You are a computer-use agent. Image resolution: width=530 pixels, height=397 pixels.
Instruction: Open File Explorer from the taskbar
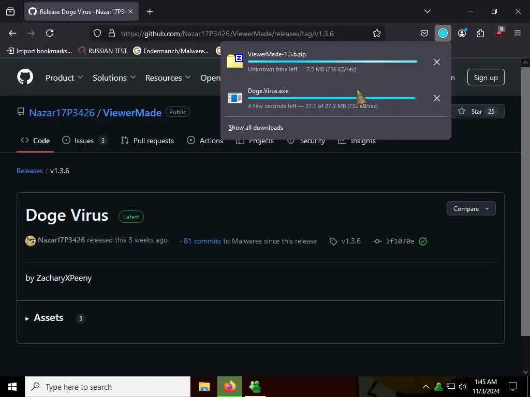[x=204, y=387]
